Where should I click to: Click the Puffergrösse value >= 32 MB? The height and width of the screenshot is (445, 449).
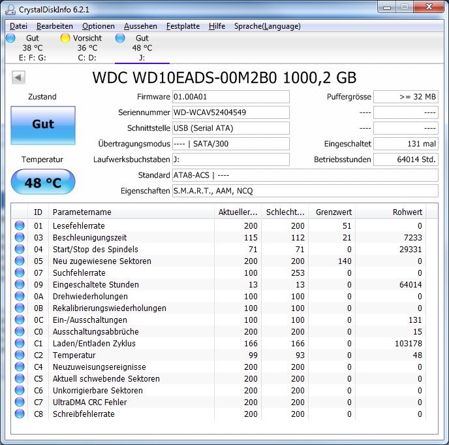click(406, 97)
